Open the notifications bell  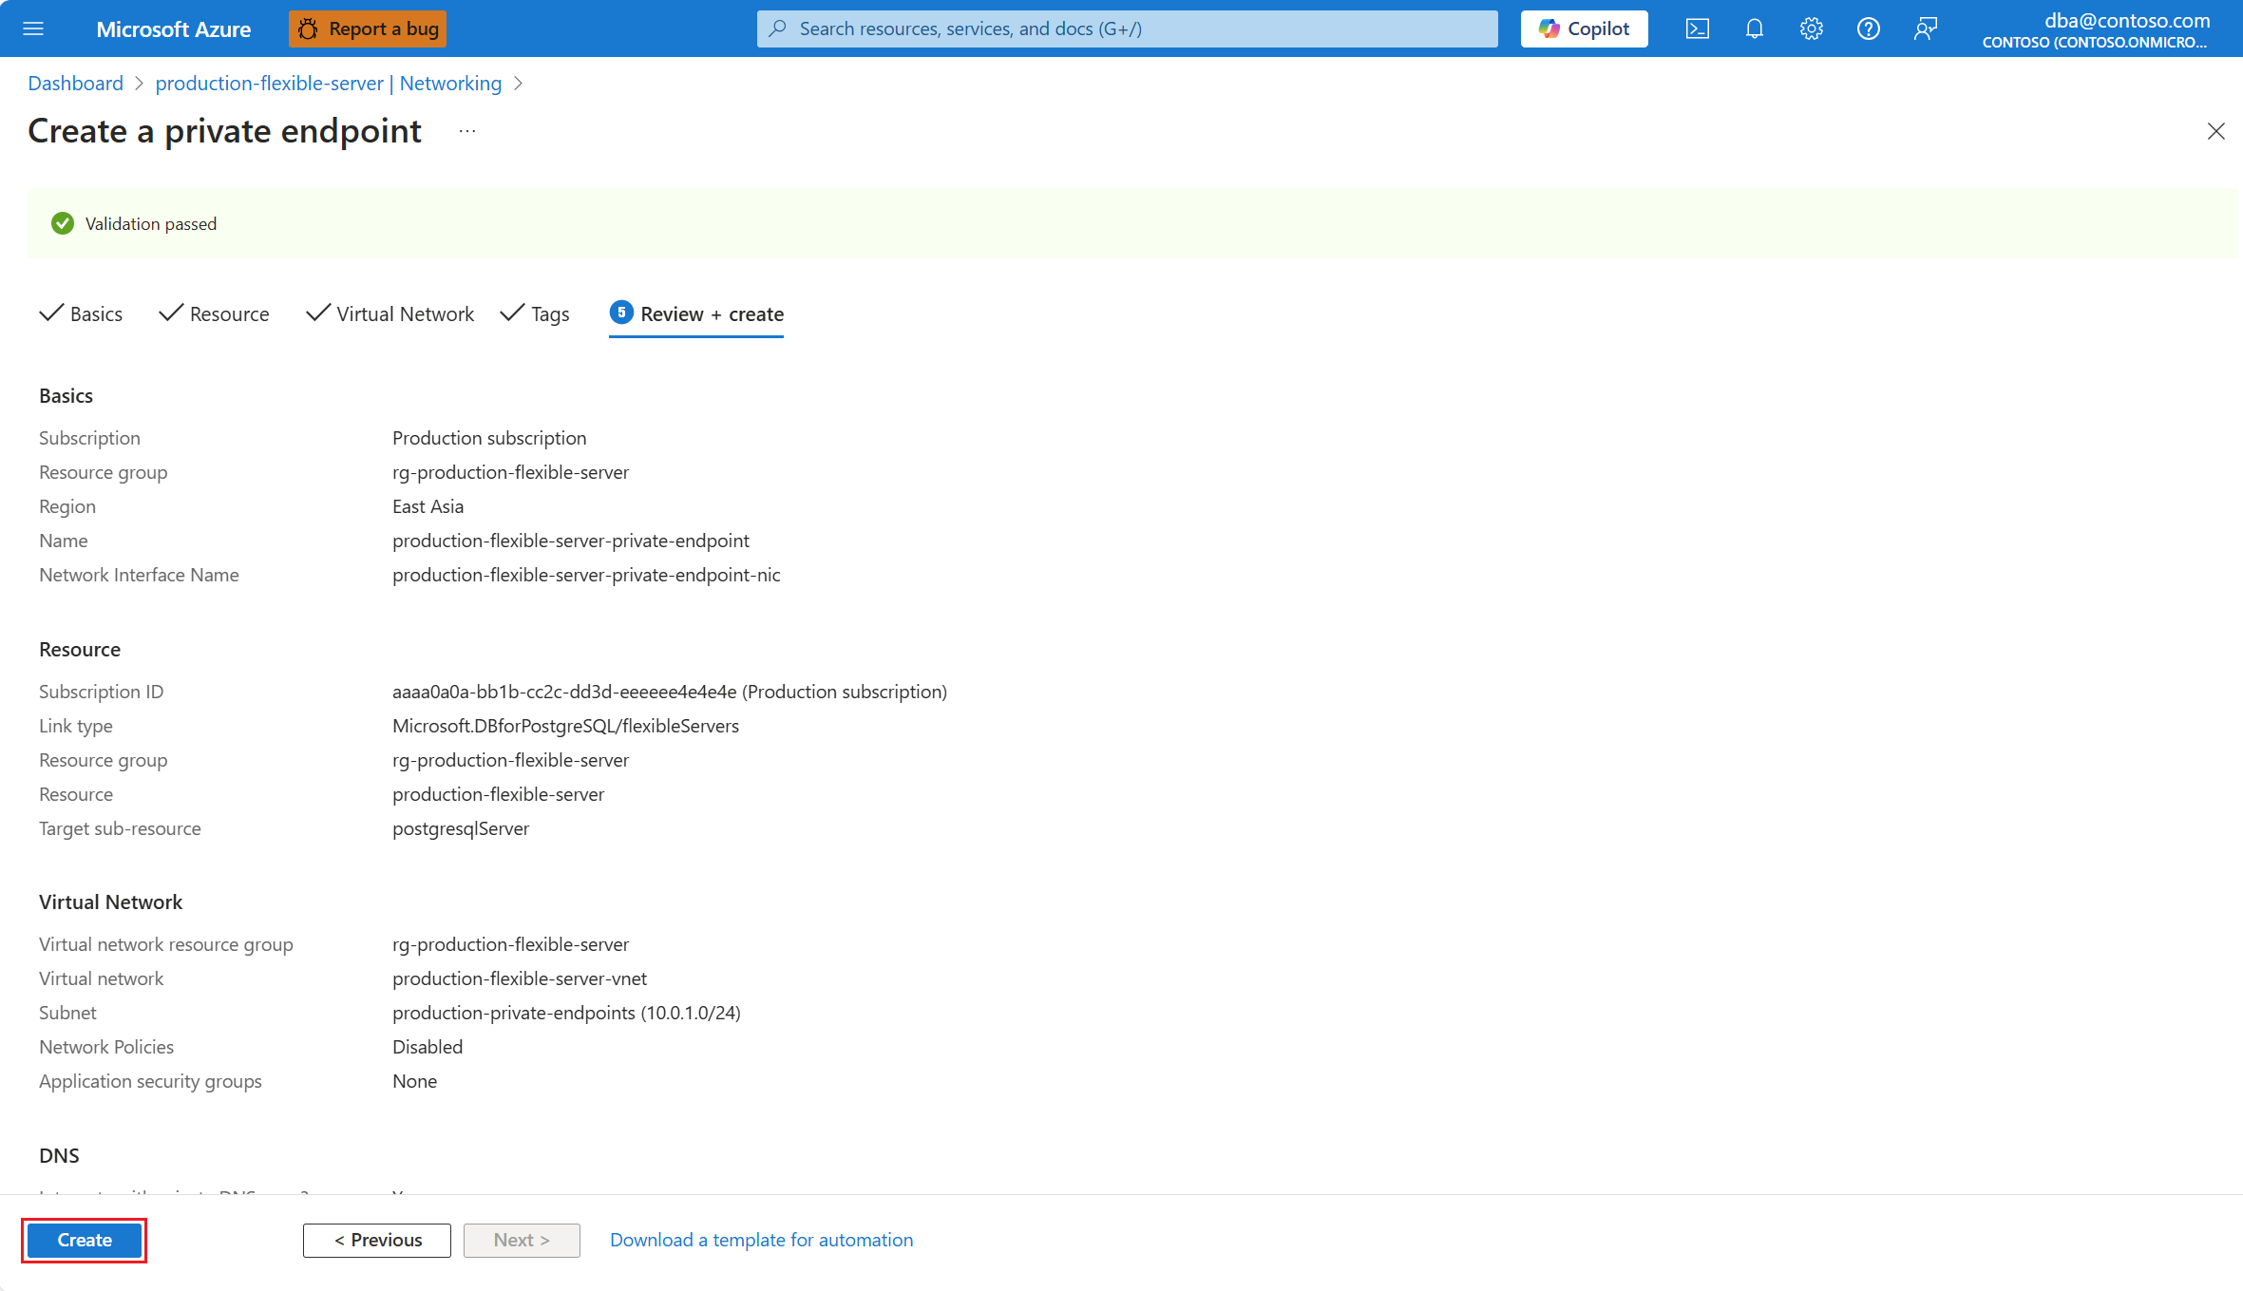[x=1754, y=28]
